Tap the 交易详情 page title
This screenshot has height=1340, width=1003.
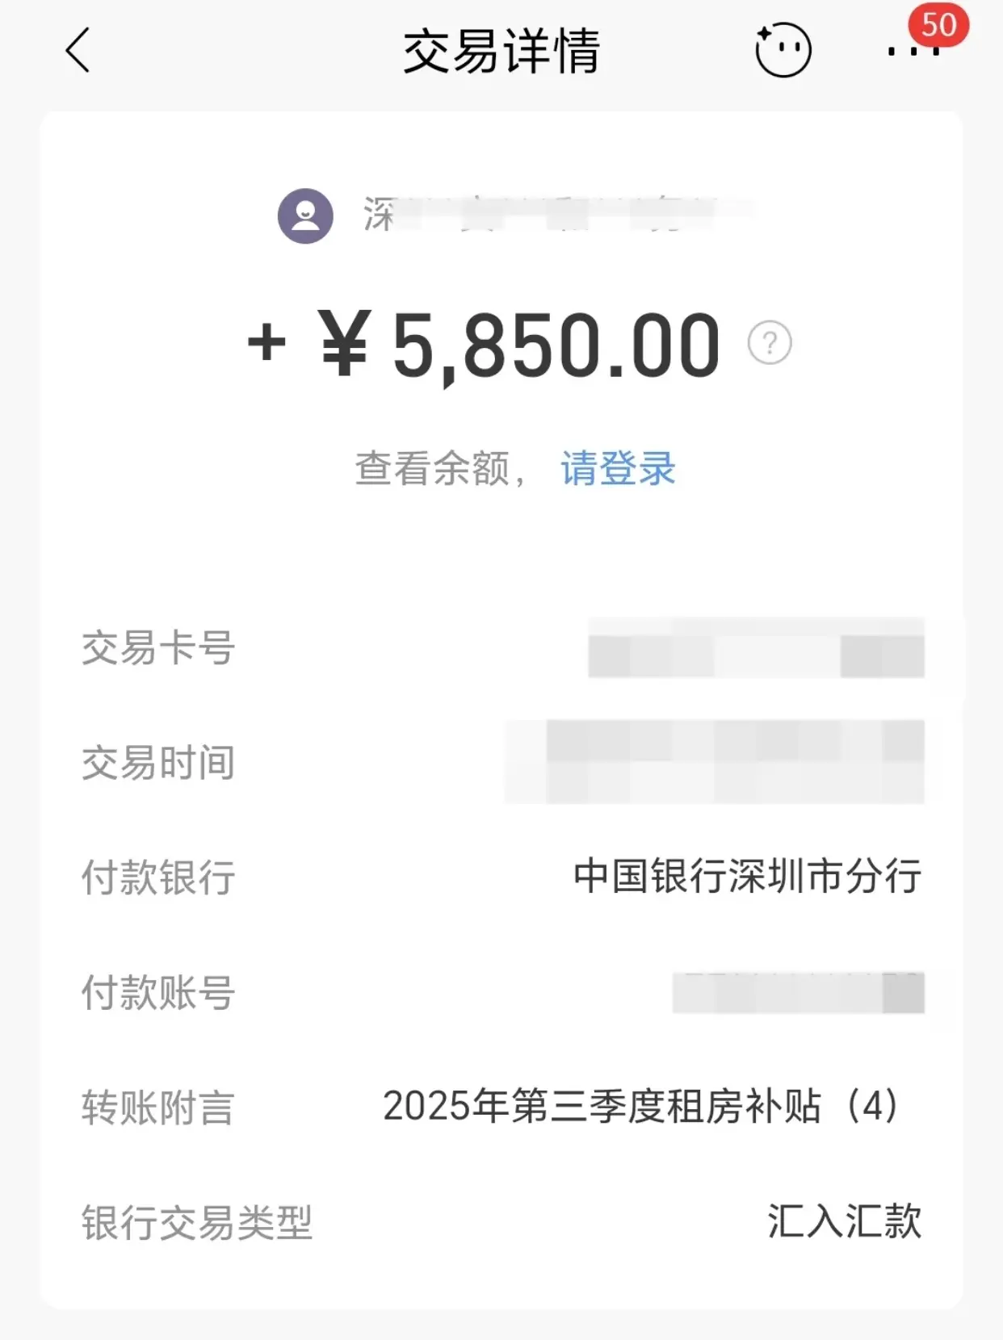coord(501,51)
